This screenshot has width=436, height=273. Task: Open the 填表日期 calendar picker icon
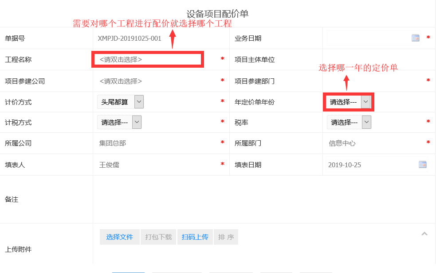[422, 165]
